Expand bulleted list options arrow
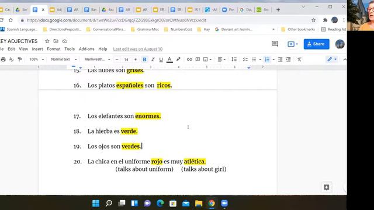374x210 pixels. [260, 60]
